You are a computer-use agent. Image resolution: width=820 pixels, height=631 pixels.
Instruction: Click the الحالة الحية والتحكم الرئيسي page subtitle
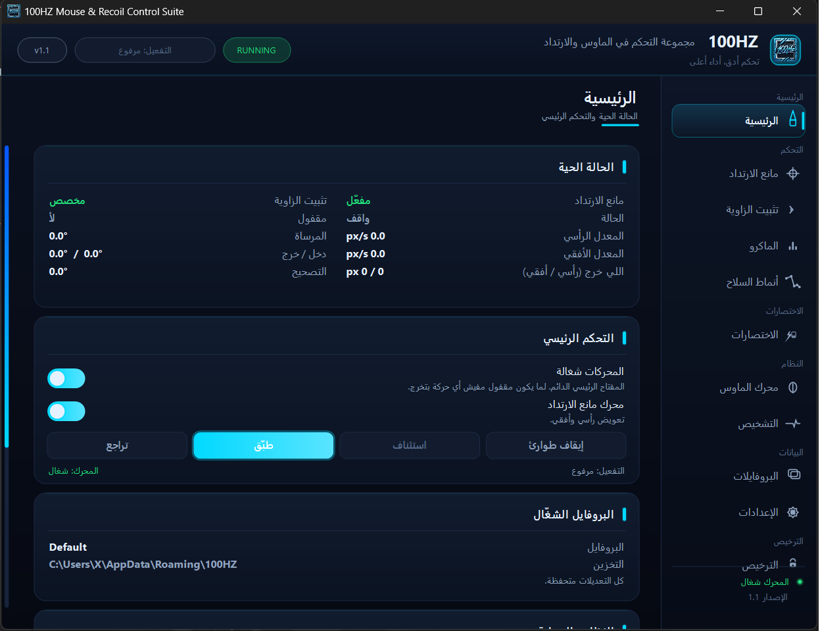pos(589,116)
